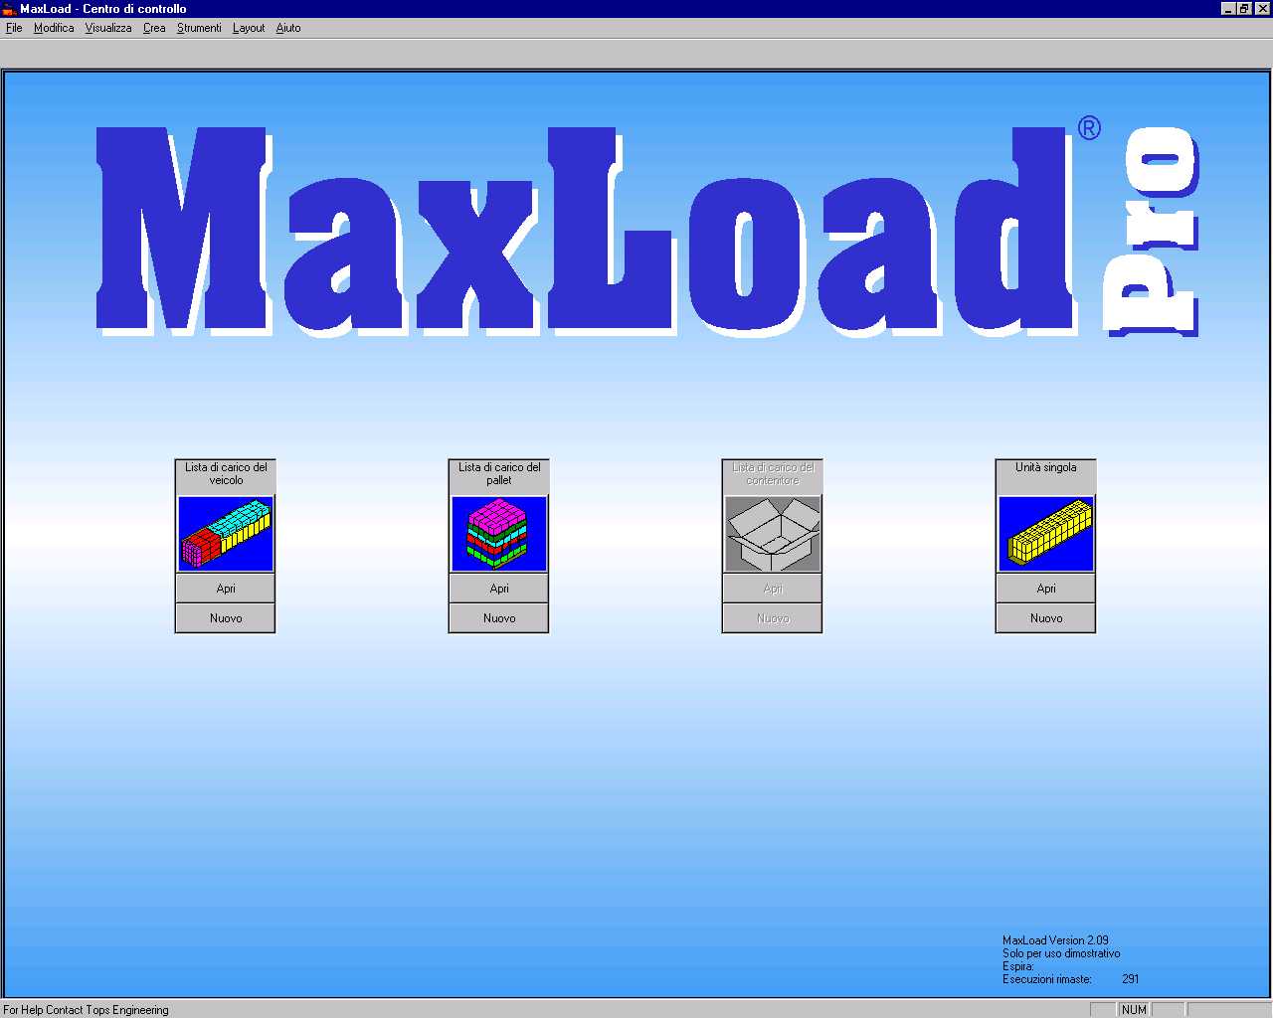Viewport: 1273px width, 1018px height.
Task: Close the MaxLoad window
Action: pyautogui.click(x=1261, y=8)
